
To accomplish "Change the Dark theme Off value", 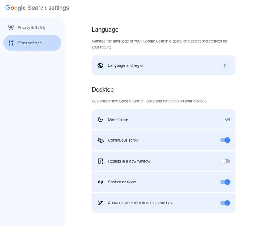I will coord(227,119).
